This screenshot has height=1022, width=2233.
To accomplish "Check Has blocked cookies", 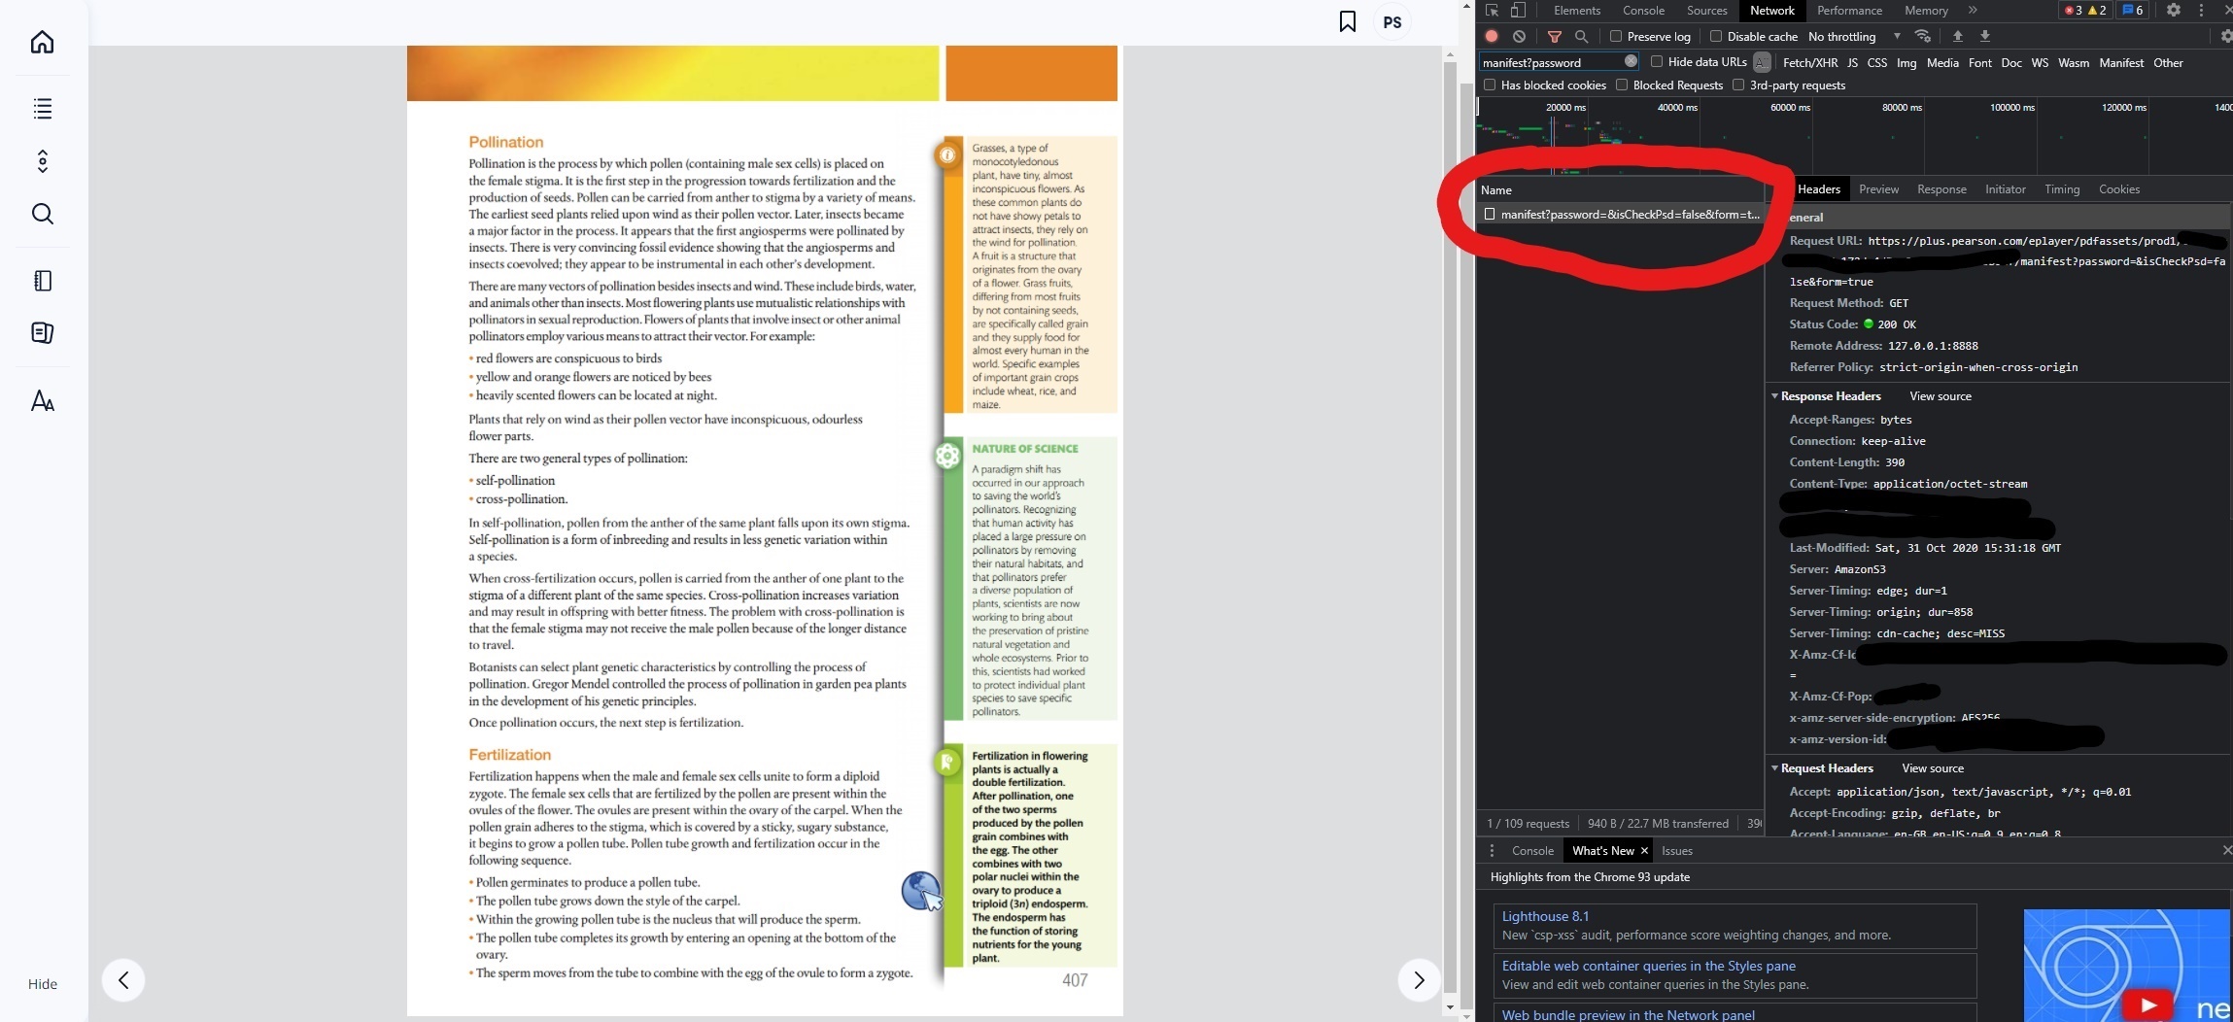I will coord(1490,85).
